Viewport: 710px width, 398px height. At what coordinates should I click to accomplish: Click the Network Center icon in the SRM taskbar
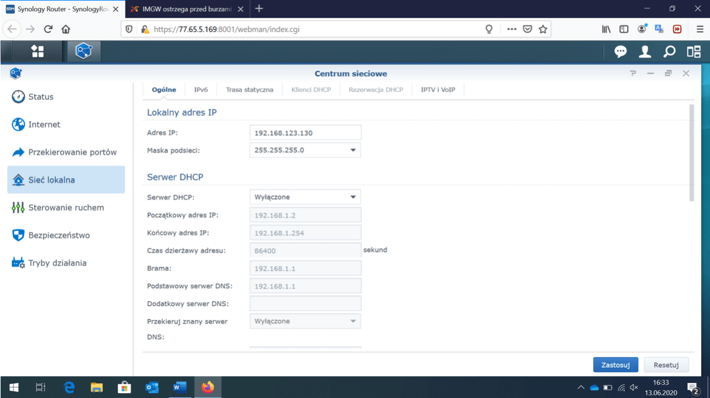pos(84,52)
